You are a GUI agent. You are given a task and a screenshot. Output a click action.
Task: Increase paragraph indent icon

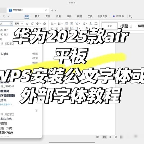(x=72, y=24)
